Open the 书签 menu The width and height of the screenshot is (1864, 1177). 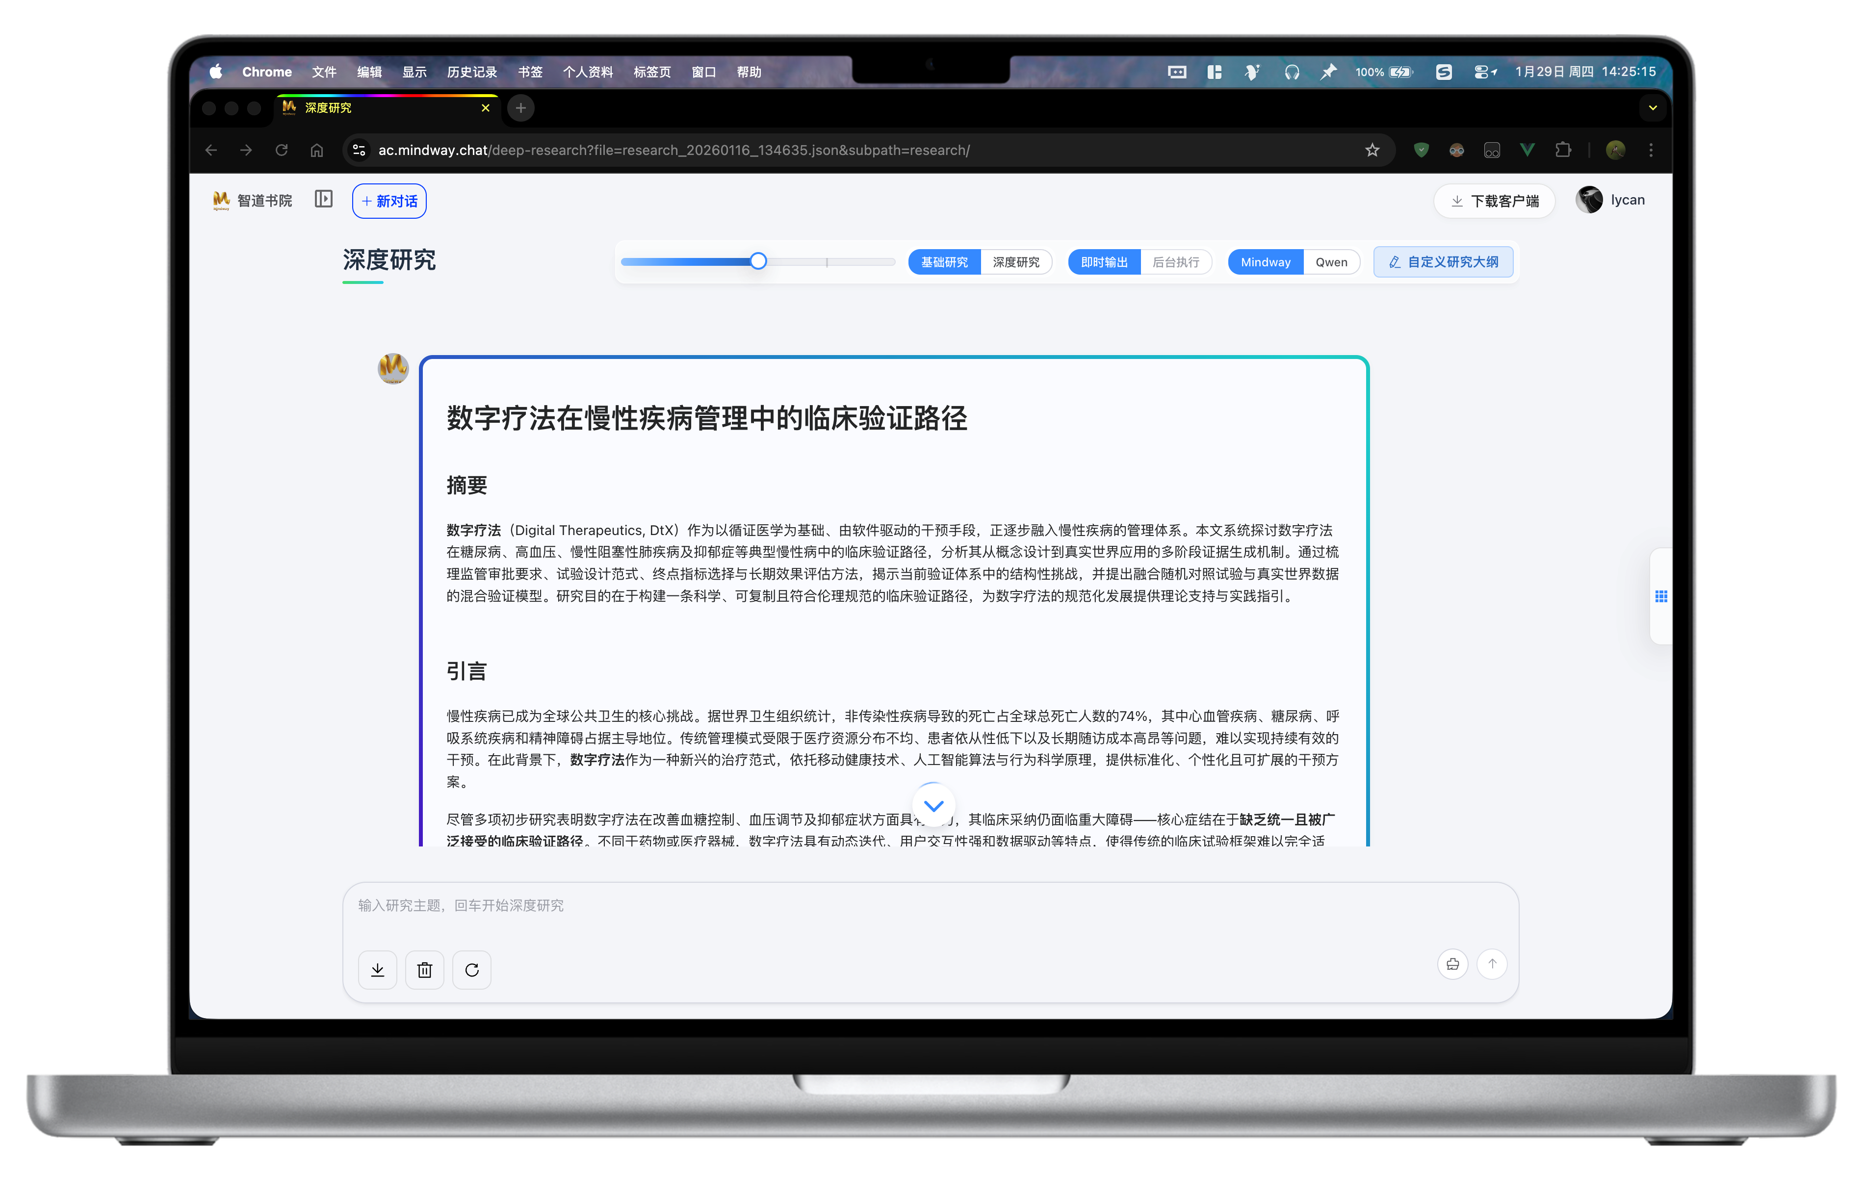click(x=530, y=72)
